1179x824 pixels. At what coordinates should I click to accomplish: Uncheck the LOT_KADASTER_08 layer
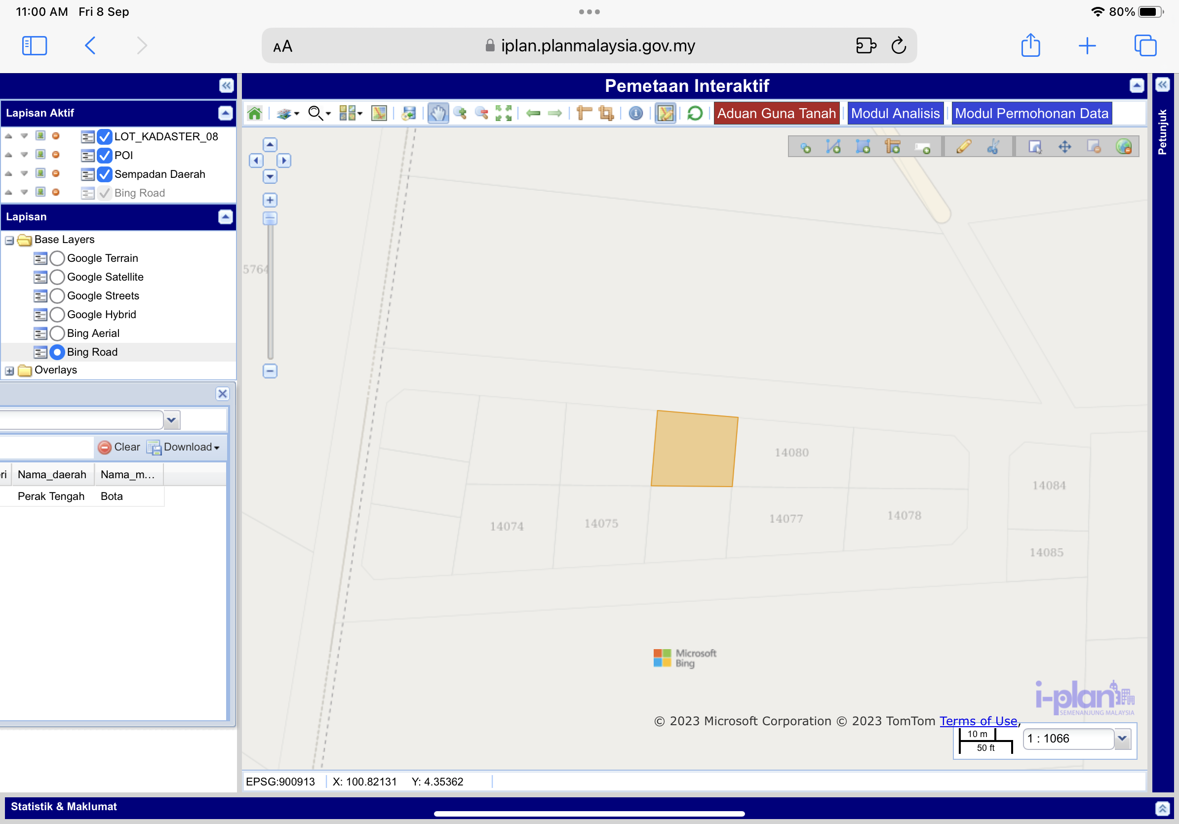tap(104, 137)
